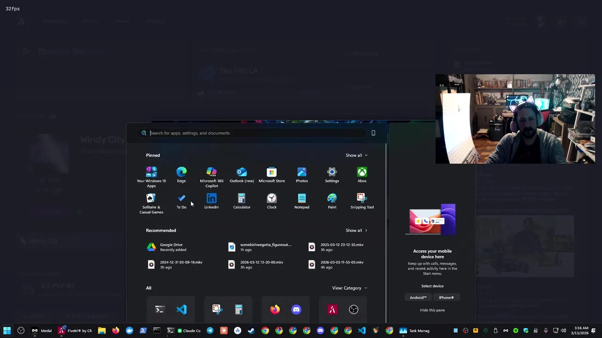Open somebishwegotta_figureout recommended file
This screenshot has width=602, height=338.
pos(260,247)
